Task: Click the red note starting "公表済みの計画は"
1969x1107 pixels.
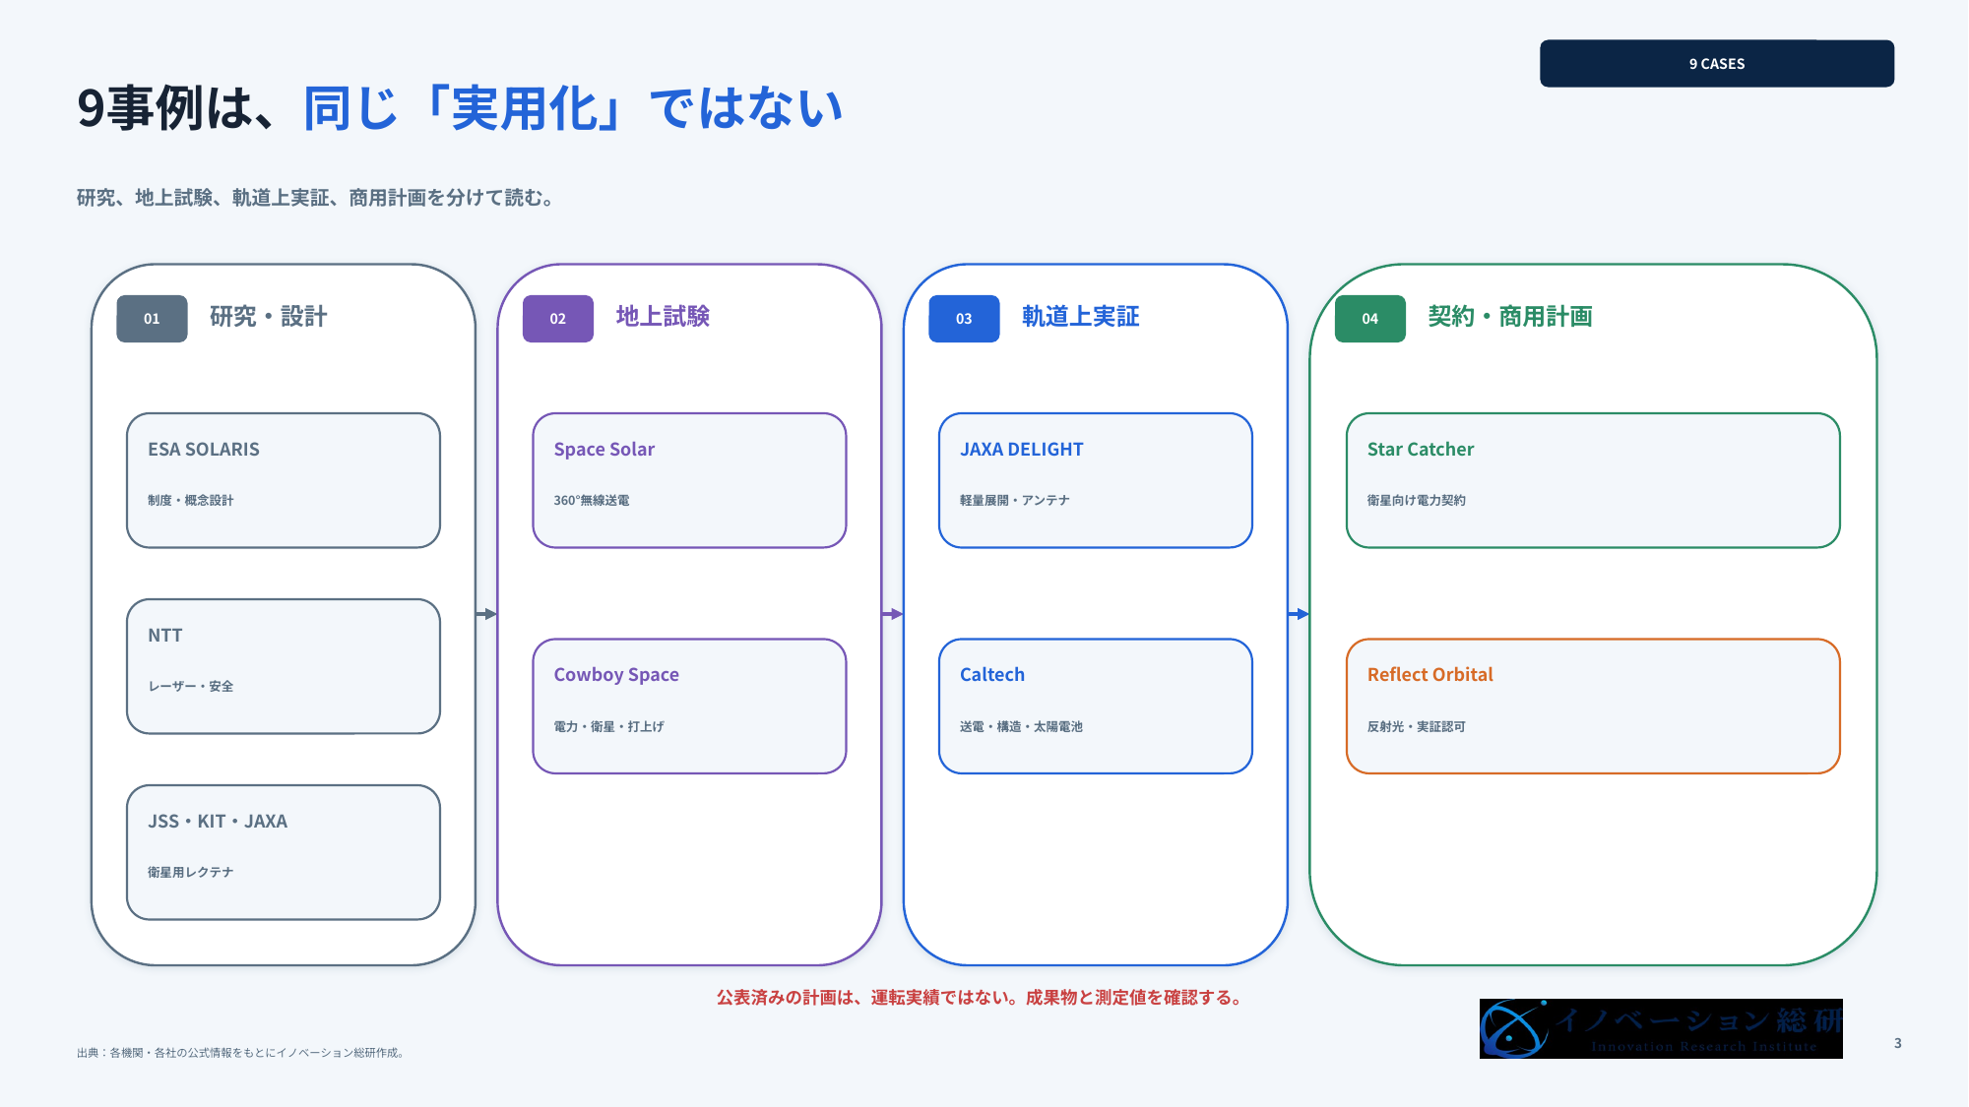Action: (x=982, y=998)
